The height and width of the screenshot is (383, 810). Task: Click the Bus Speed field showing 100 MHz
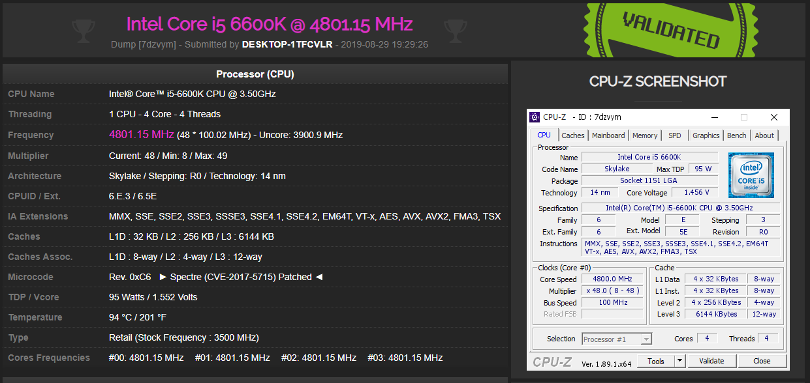coord(613,302)
